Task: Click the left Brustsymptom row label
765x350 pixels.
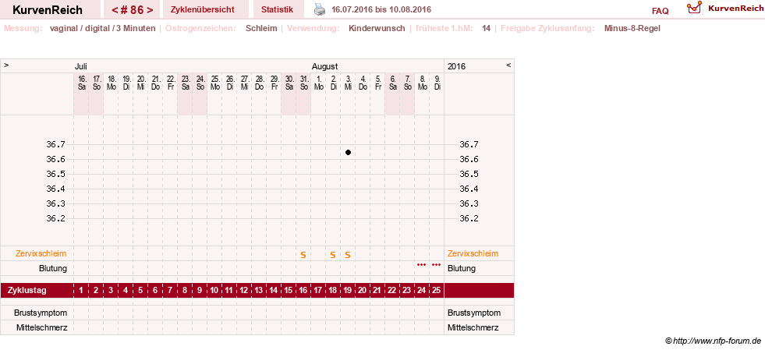Action: (41, 313)
